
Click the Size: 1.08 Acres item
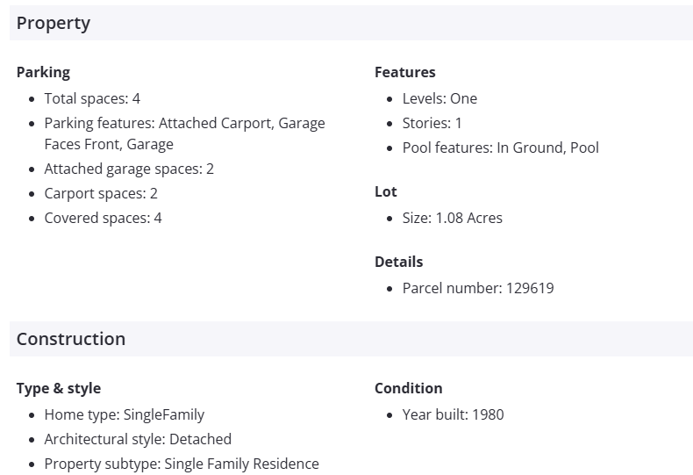[452, 218]
